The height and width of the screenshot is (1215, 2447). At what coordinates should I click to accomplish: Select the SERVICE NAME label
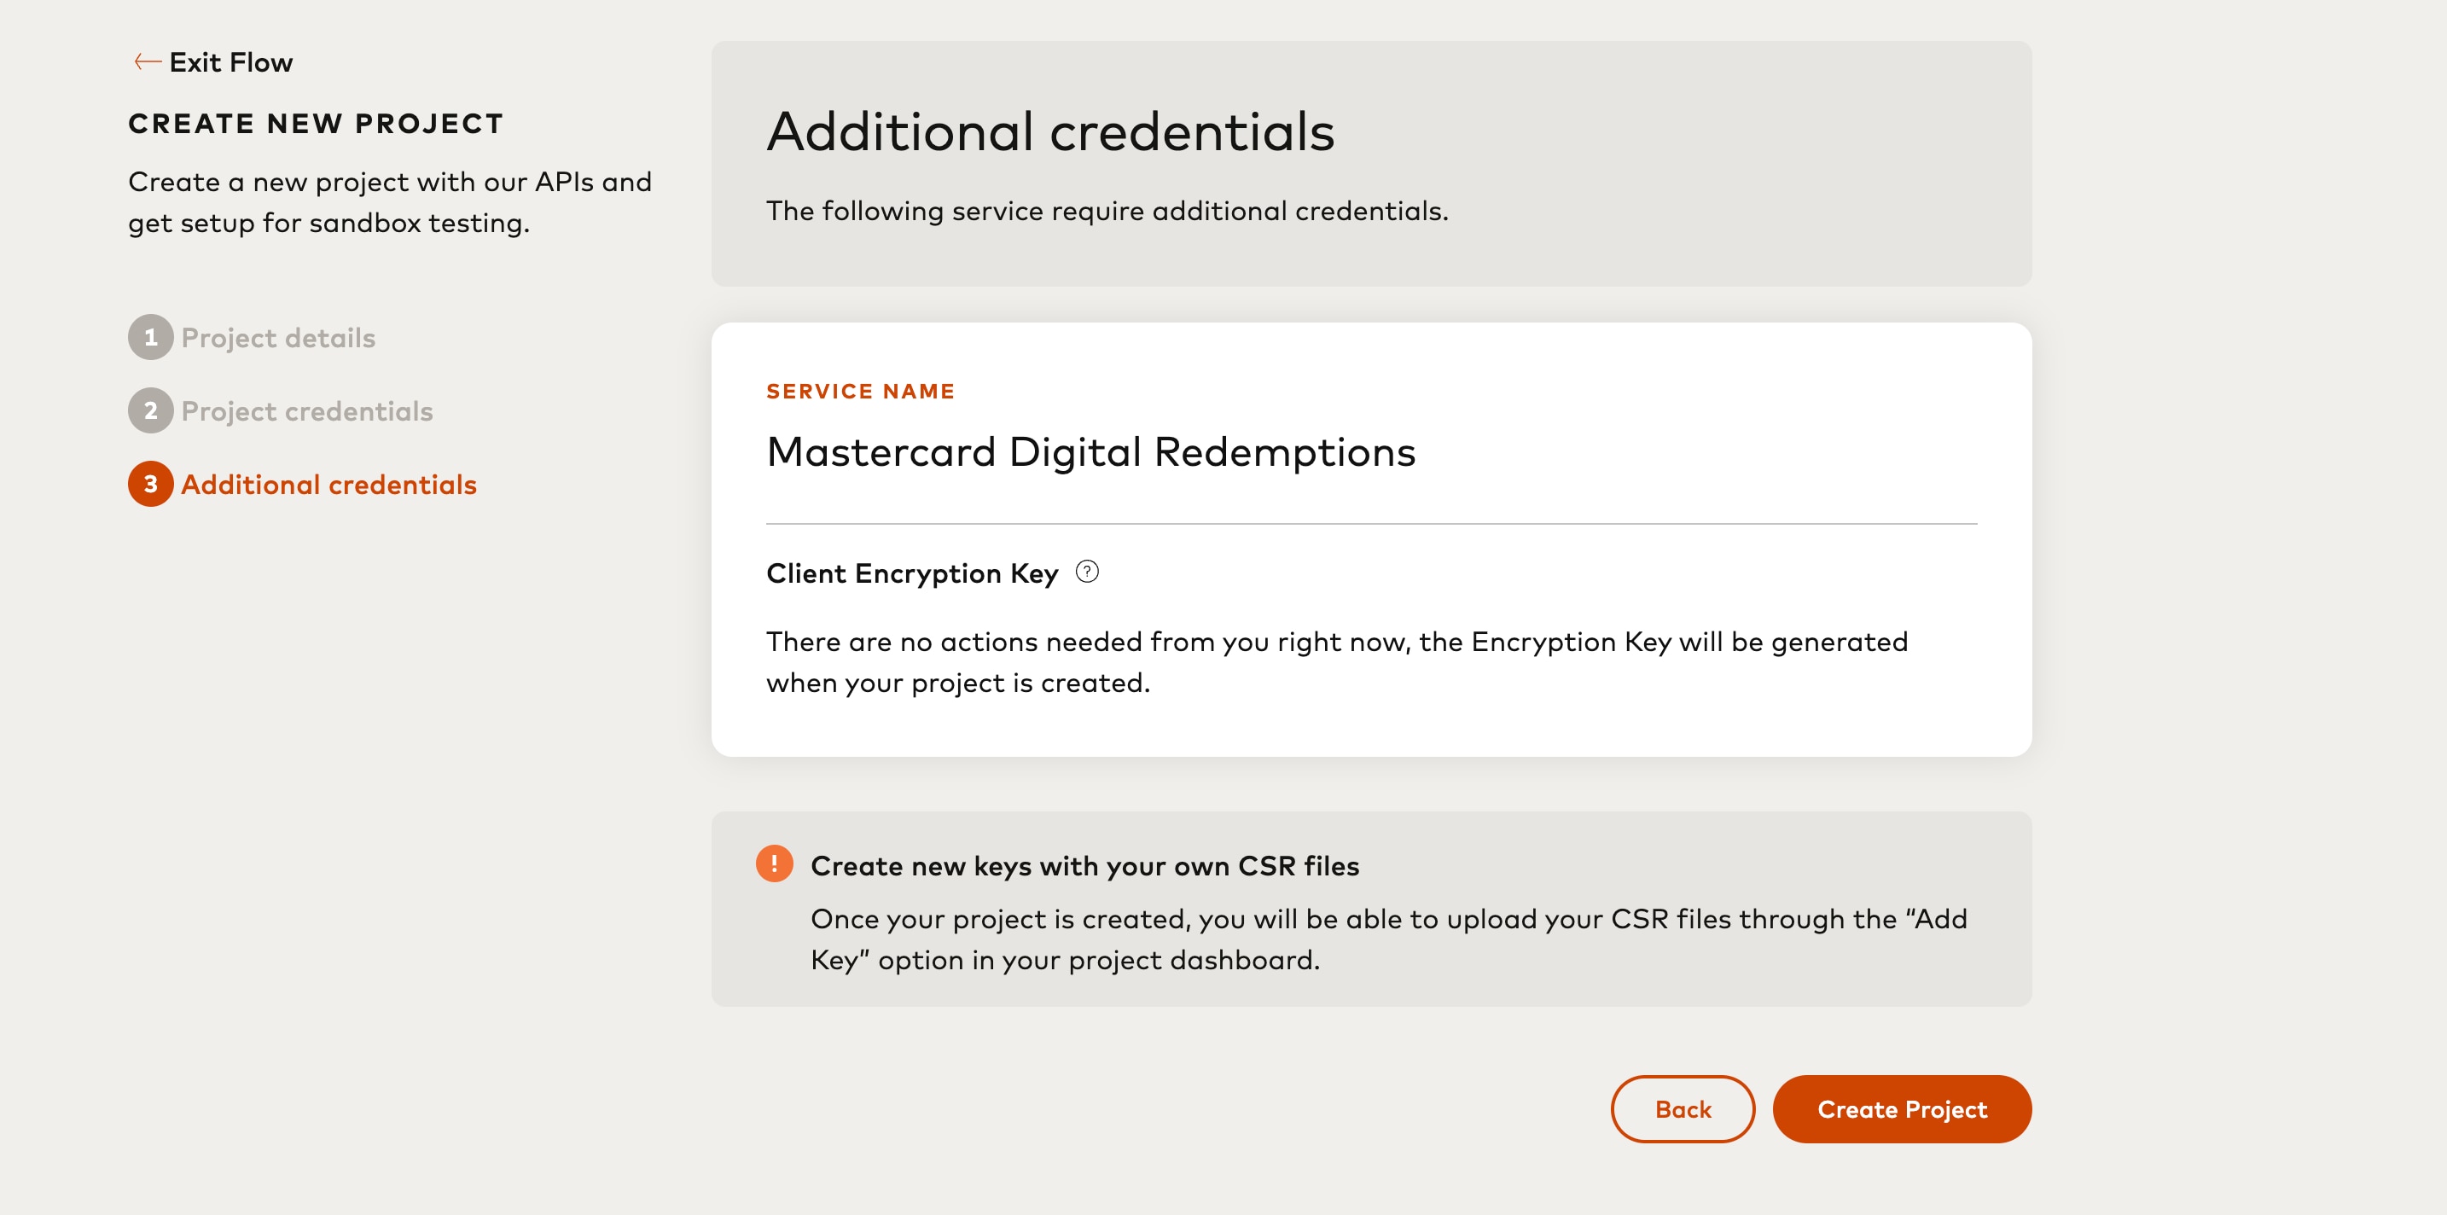(x=860, y=391)
